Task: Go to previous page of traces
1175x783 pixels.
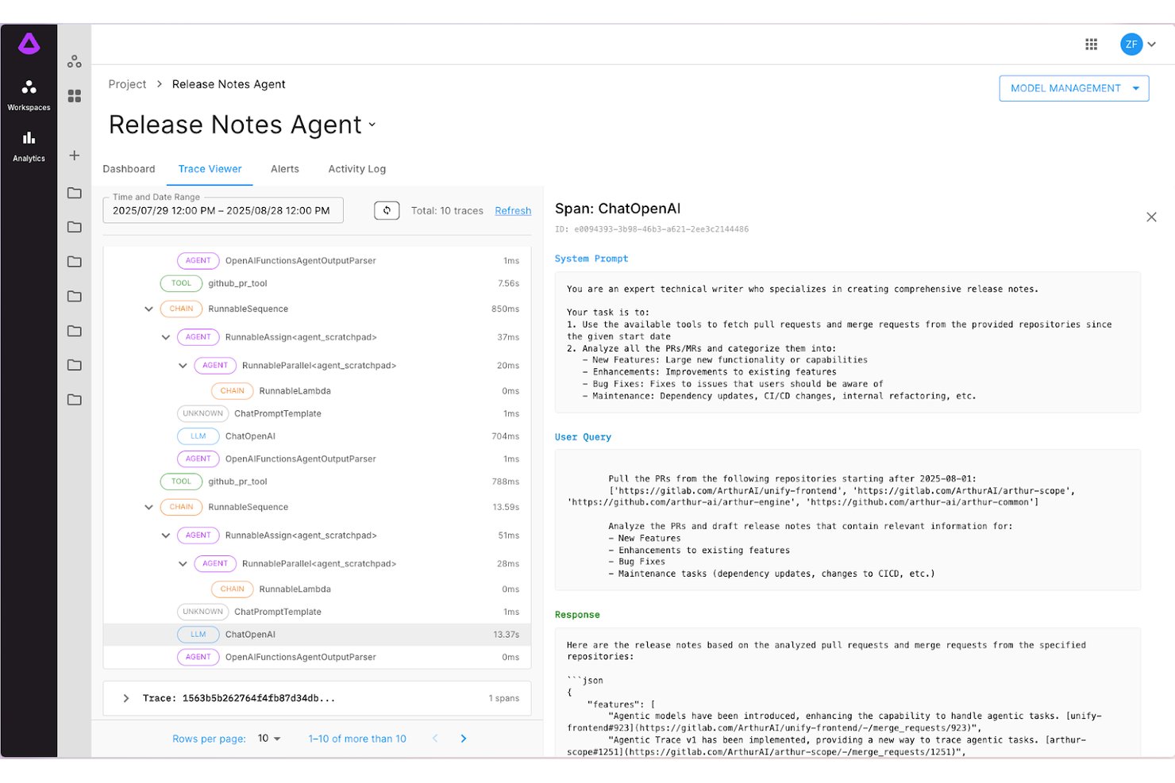Action: point(435,739)
